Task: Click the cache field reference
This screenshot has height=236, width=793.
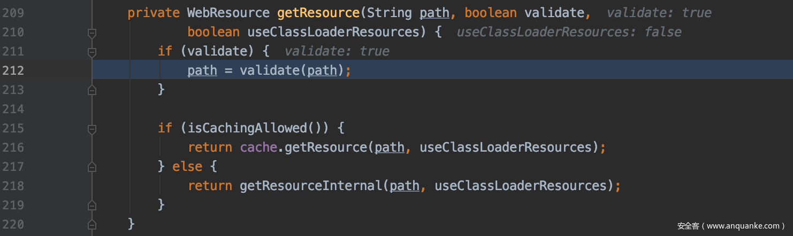Action: [258, 148]
